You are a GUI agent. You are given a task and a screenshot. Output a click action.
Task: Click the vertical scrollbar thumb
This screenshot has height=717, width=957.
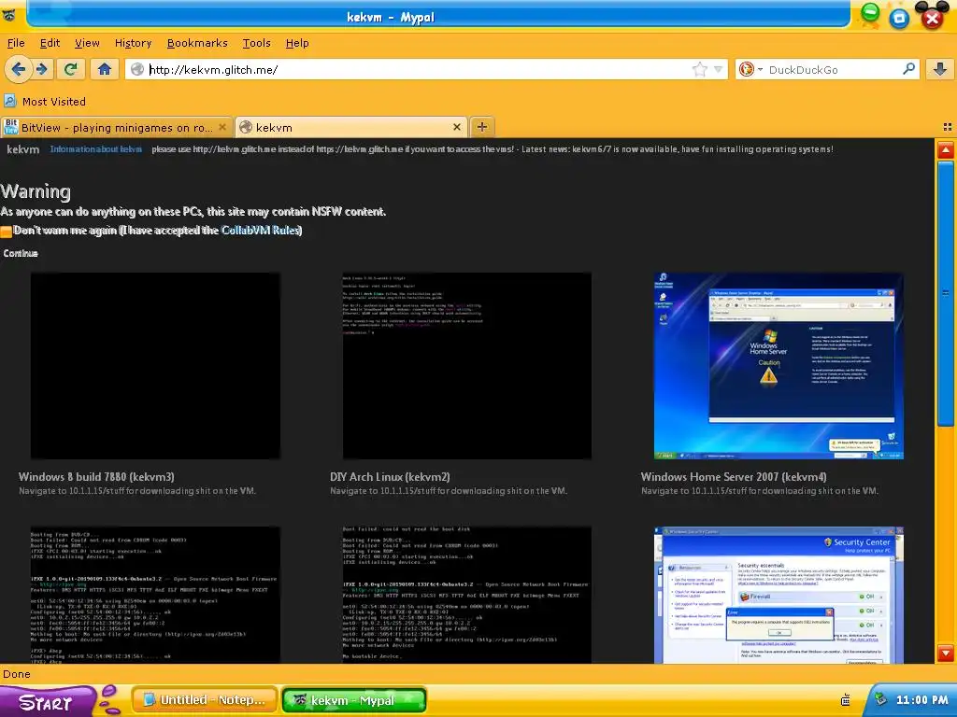click(946, 295)
